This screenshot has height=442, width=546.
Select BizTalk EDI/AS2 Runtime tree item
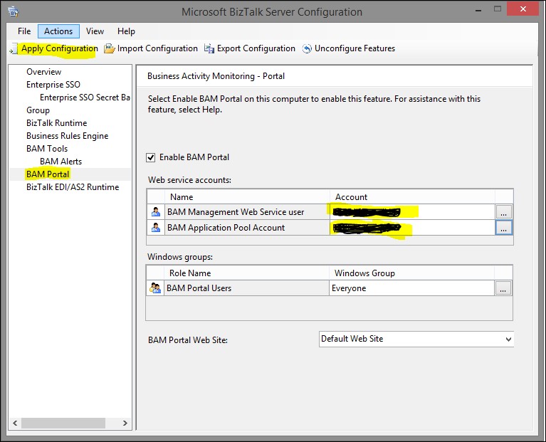click(x=73, y=187)
